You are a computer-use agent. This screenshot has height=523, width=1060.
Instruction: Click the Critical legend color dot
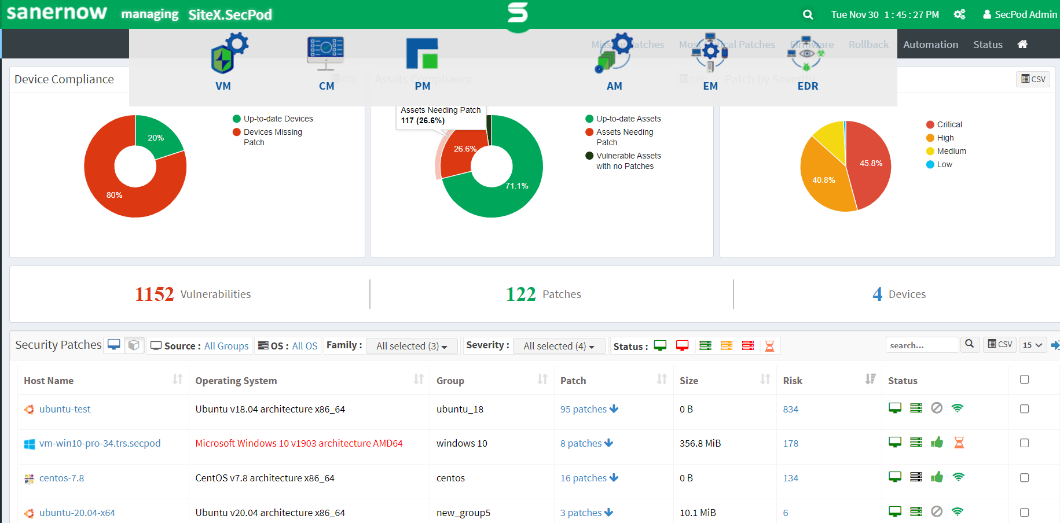930,124
